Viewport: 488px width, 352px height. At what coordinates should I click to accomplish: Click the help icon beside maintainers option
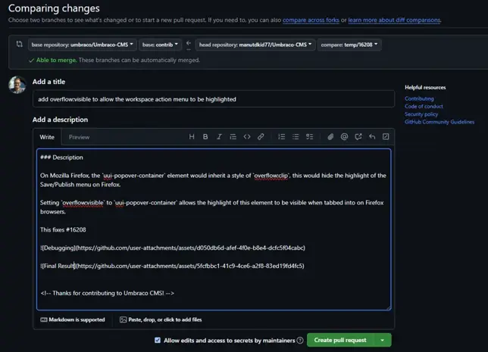pos(300,341)
